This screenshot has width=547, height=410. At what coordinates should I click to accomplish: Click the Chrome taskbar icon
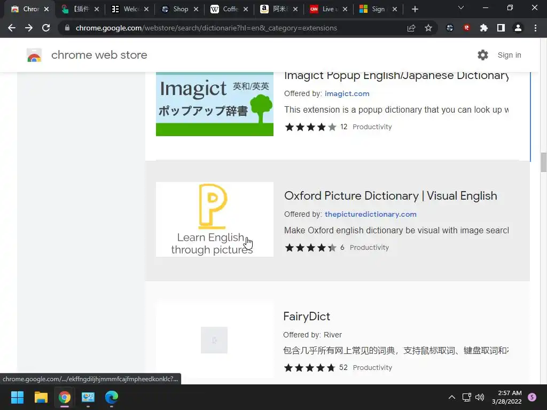[x=65, y=397]
